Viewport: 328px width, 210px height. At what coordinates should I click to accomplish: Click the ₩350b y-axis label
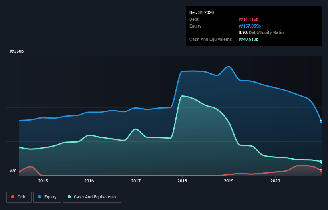point(16,51)
